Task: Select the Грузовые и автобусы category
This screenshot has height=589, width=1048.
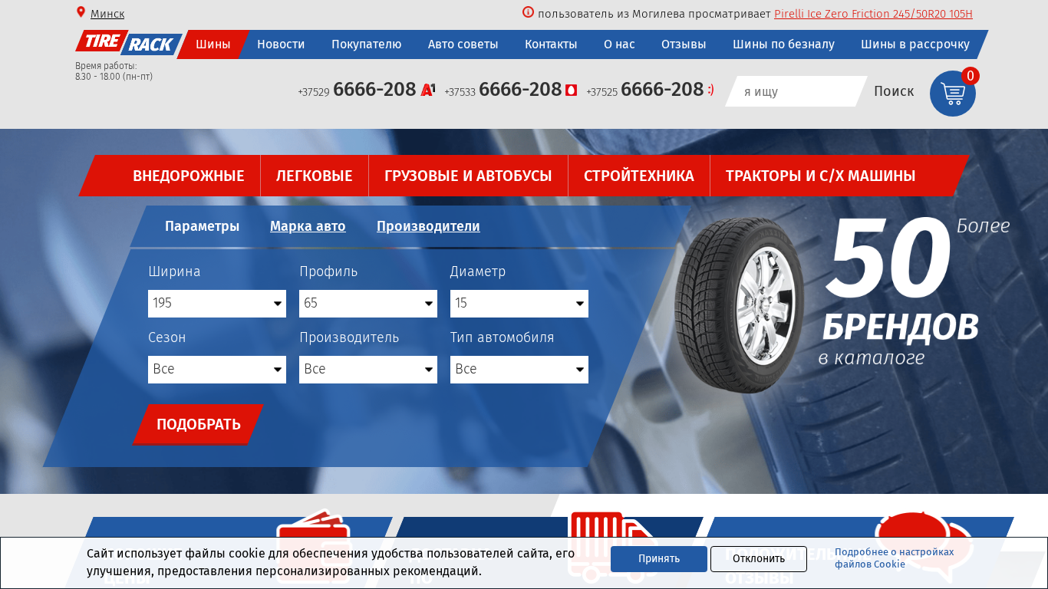Action: [x=468, y=176]
